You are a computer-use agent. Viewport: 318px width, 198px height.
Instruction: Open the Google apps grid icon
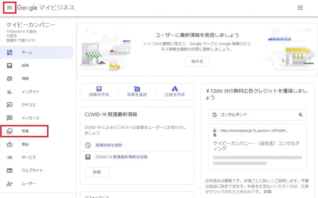coord(300,8)
